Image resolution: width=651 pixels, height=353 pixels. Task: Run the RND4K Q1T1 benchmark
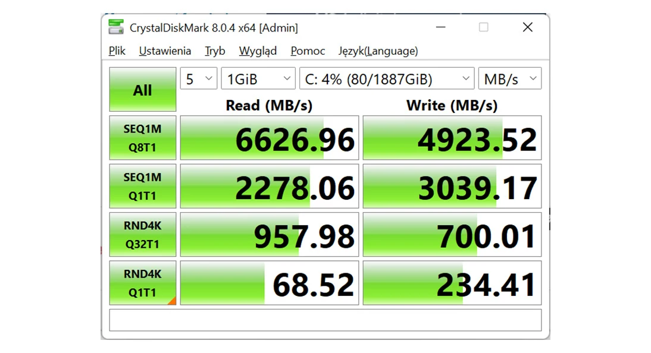click(x=142, y=282)
